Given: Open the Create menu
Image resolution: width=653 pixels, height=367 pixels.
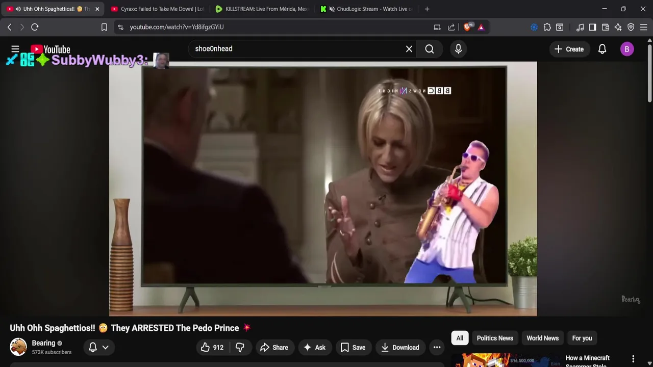Looking at the screenshot, I should click(x=569, y=49).
